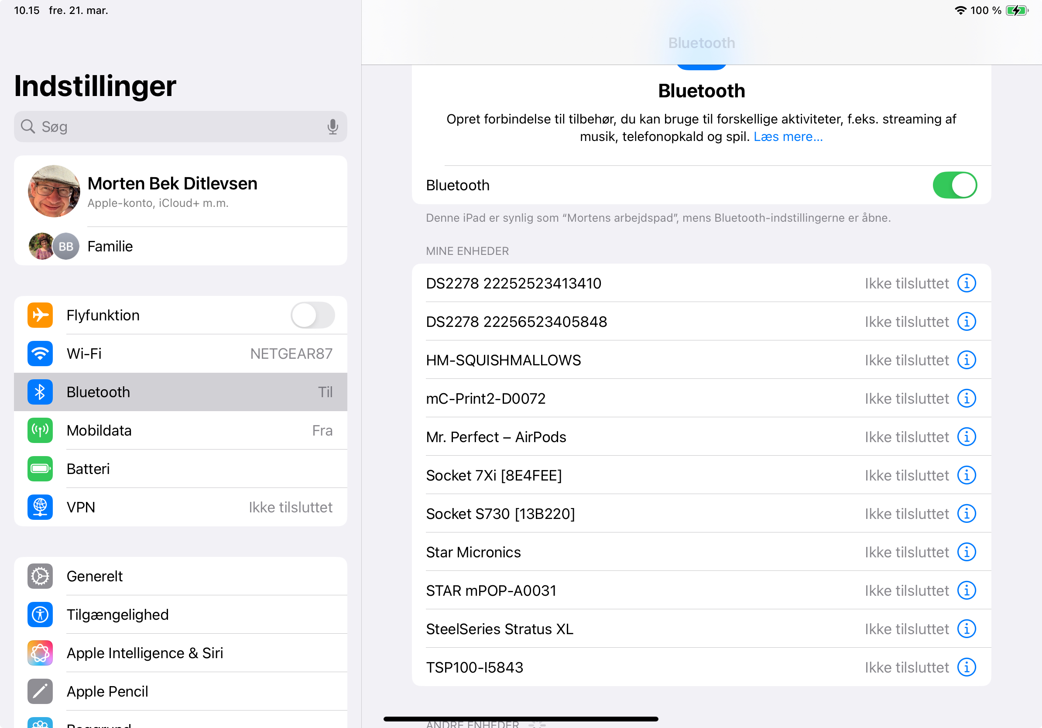The height and width of the screenshot is (728, 1042).
Task: Show details for SteelSeries Stratus XL
Action: [966, 629]
